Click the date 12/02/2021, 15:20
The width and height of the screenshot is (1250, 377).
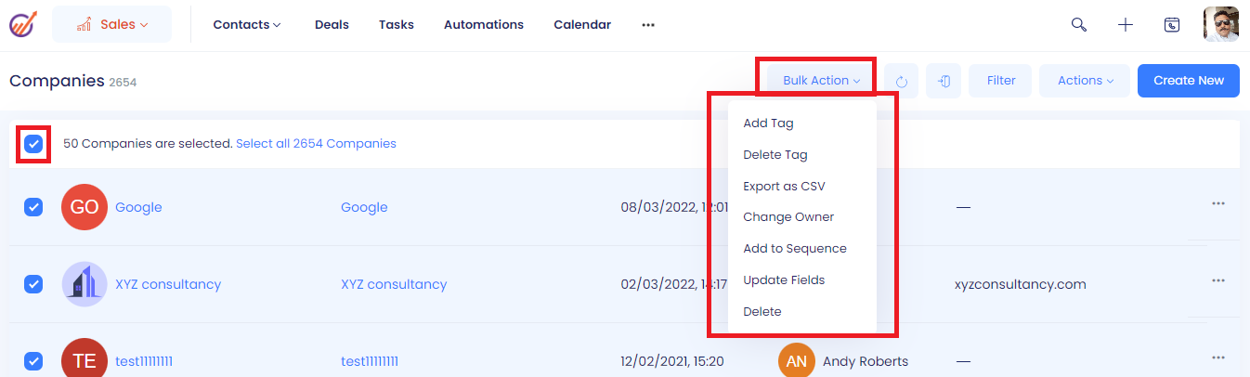click(672, 361)
